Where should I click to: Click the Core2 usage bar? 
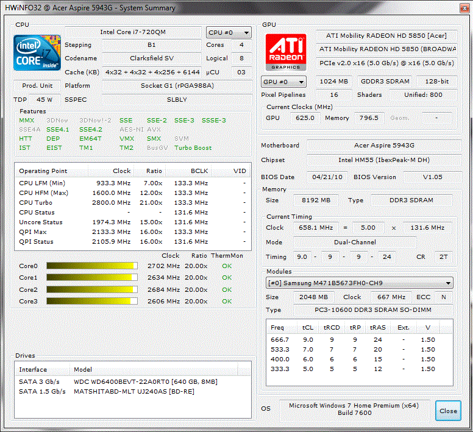[x=92, y=289]
